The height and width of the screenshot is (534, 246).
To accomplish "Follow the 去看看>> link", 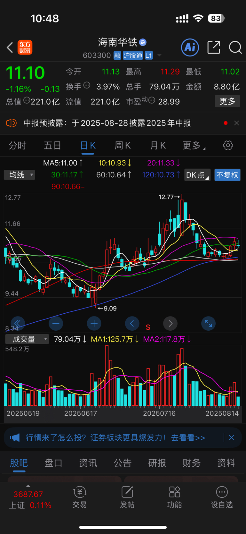I will pyautogui.click(x=188, y=438).
